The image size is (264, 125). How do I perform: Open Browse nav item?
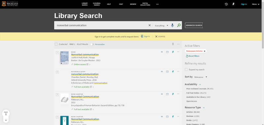pyautogui.click(x=133, y=4)
